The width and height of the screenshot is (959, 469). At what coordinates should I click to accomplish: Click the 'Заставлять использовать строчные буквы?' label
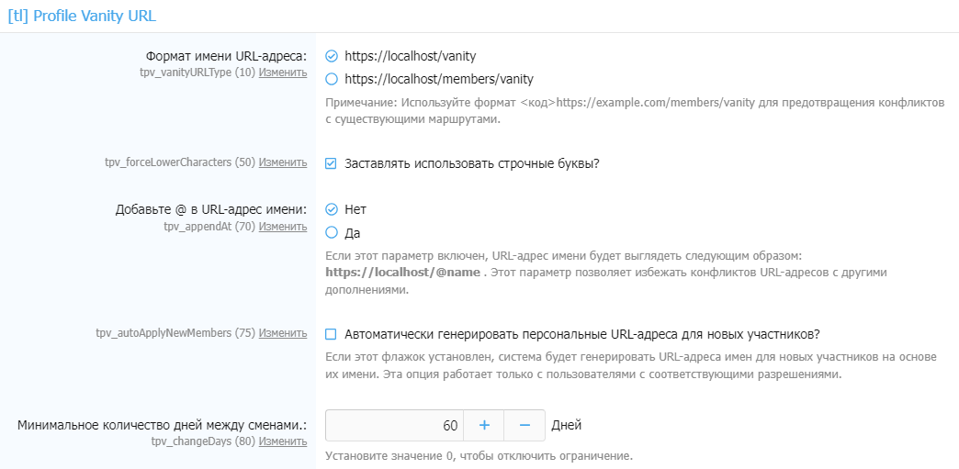pos(472,163)
